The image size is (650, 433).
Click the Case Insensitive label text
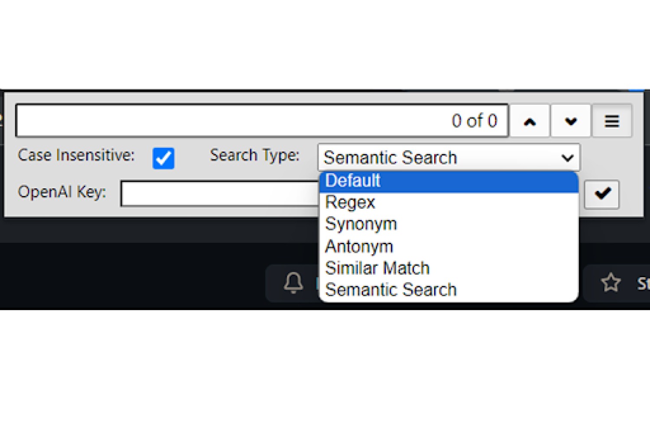coord(76,155)
